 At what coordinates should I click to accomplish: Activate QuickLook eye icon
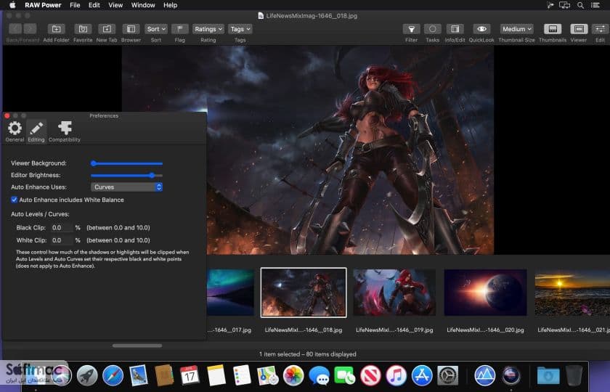[x=481, y=29]
